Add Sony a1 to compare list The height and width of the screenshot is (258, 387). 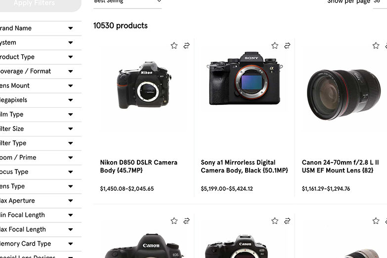pos(287,45)
